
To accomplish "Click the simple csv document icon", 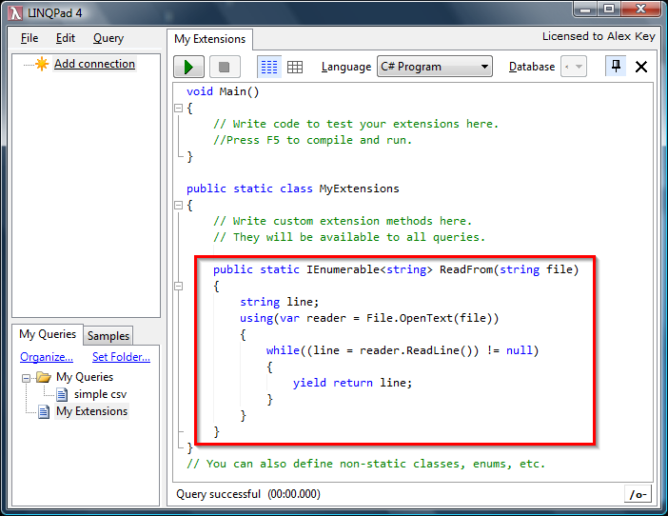I will (x=62, y=394).
